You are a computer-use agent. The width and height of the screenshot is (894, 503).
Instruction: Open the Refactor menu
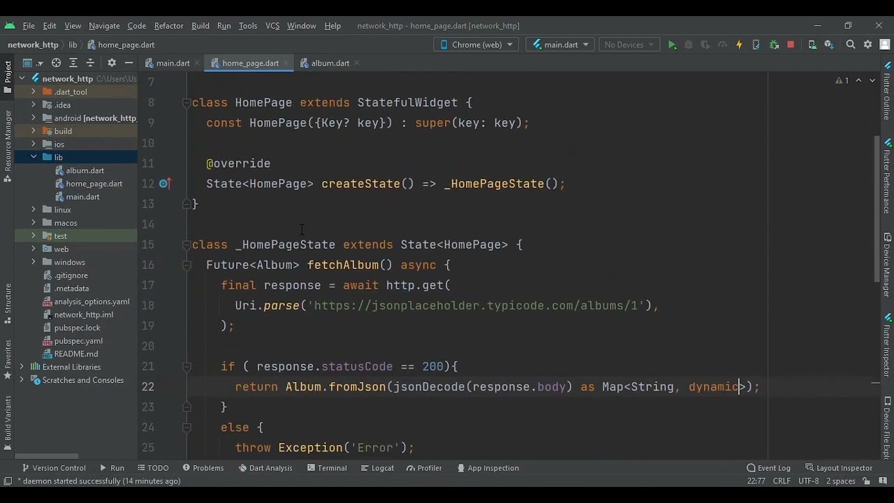click(168, 26)
